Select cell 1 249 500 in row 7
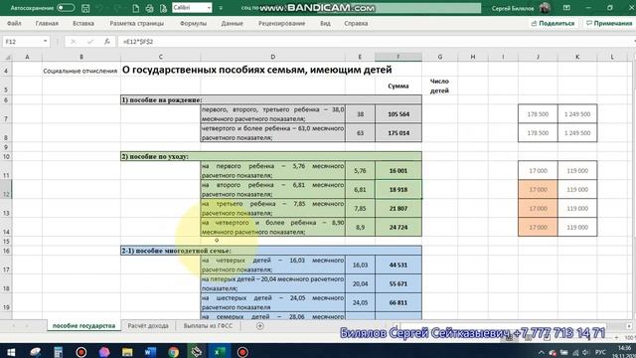 click(x=577, y=114)
